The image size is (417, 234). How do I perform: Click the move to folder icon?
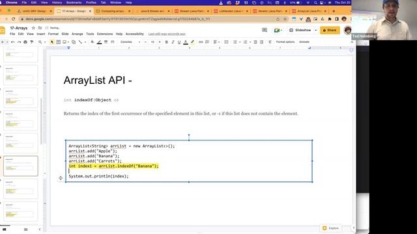click(40, 28)
